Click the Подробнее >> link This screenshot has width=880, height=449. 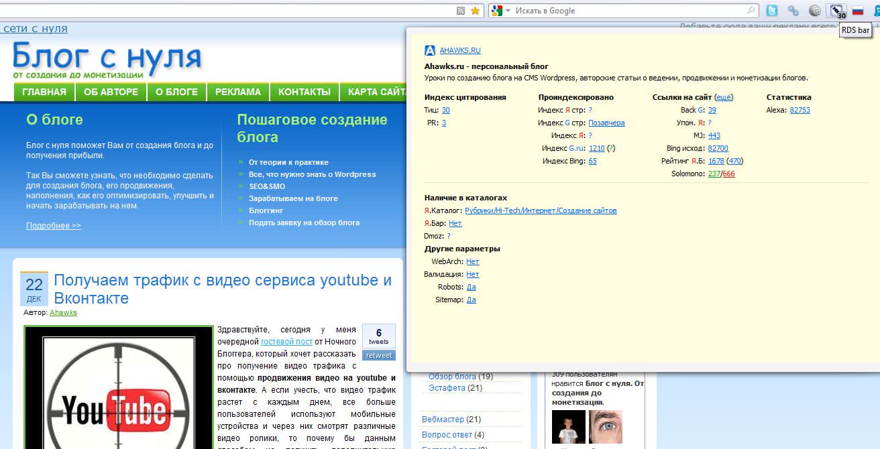pyautogui.click(x=54, y=226)
